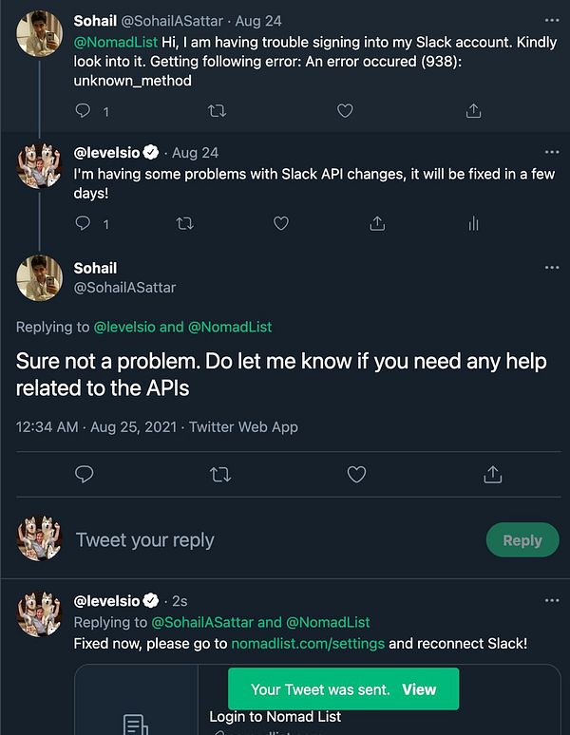Like Sohail's Slack error tweet
570x735 pixels.
pos(345,111)
